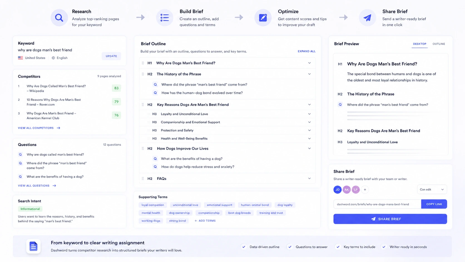Expand Protection and Safety chevron
Screen dimensions: 465x262
tap(309, 130)
